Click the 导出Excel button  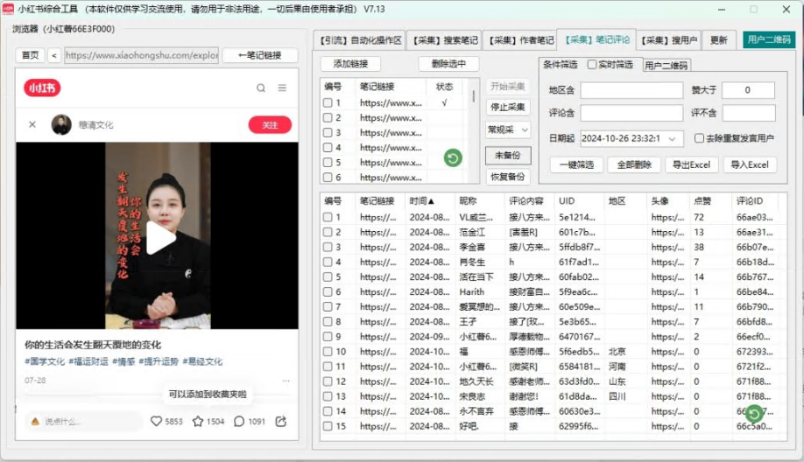691,164
